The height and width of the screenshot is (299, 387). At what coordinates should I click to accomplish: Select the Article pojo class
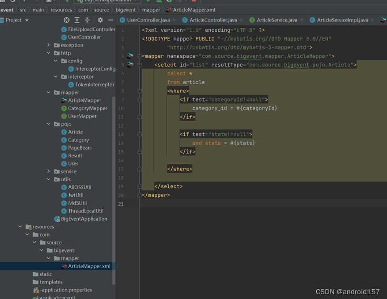click(72, 132)
